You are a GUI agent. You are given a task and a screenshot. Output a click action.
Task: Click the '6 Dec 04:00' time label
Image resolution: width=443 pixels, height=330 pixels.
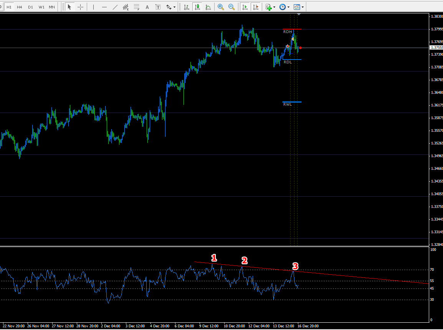click(x=184, y=326)
